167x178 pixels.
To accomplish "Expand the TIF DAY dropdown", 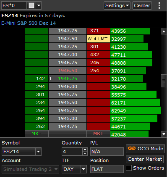I will pyautogui.click(x=83, y=169).
